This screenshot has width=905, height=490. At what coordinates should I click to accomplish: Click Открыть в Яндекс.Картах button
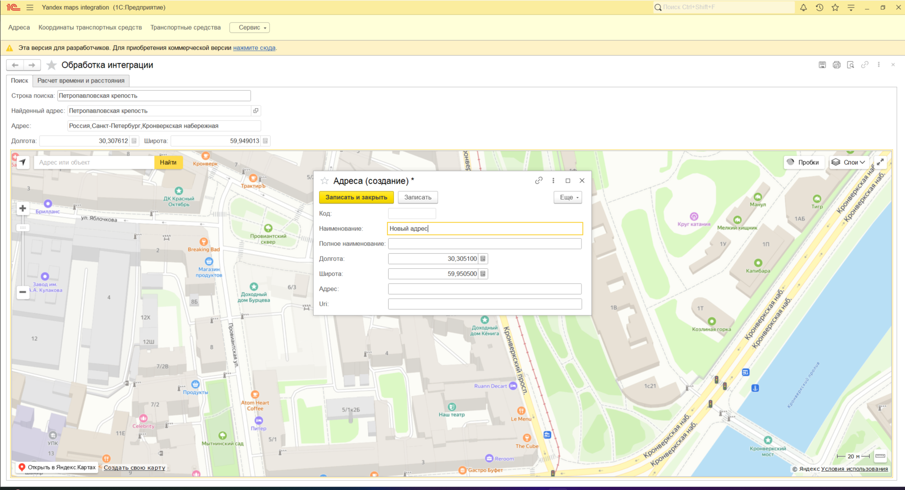coord(57,468)
